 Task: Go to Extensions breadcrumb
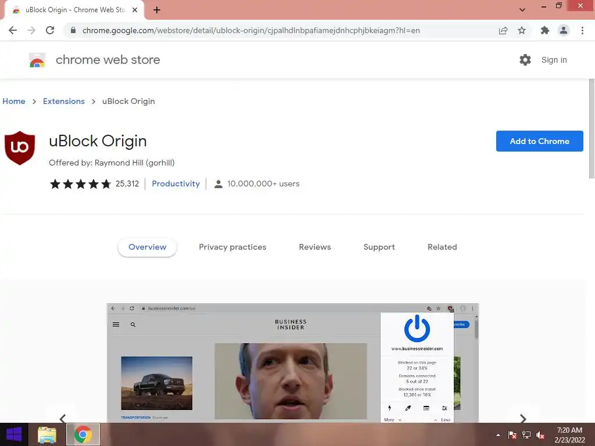(64, 101)
